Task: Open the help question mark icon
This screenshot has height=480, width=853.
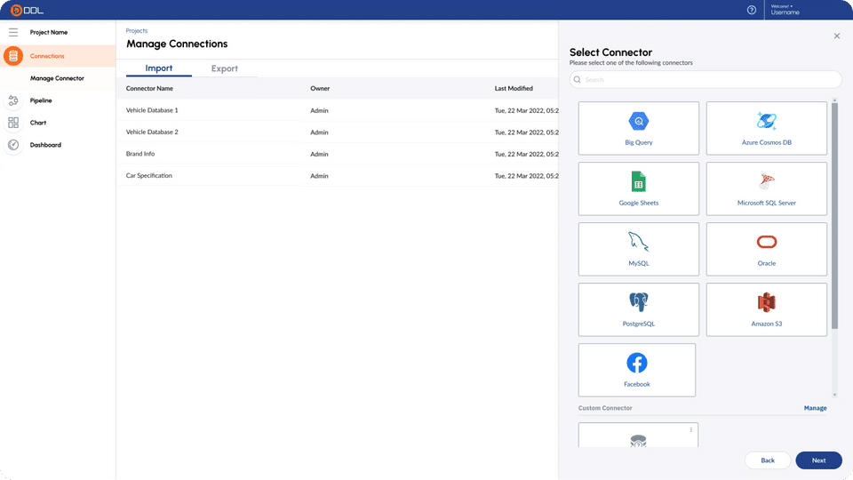Action: click(x=752, y=11)
